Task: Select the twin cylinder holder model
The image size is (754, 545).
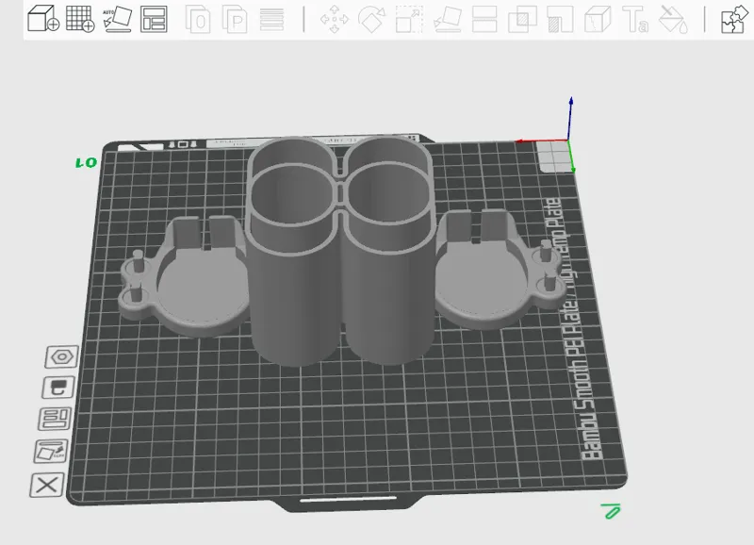Action: (x=340, y=250)
